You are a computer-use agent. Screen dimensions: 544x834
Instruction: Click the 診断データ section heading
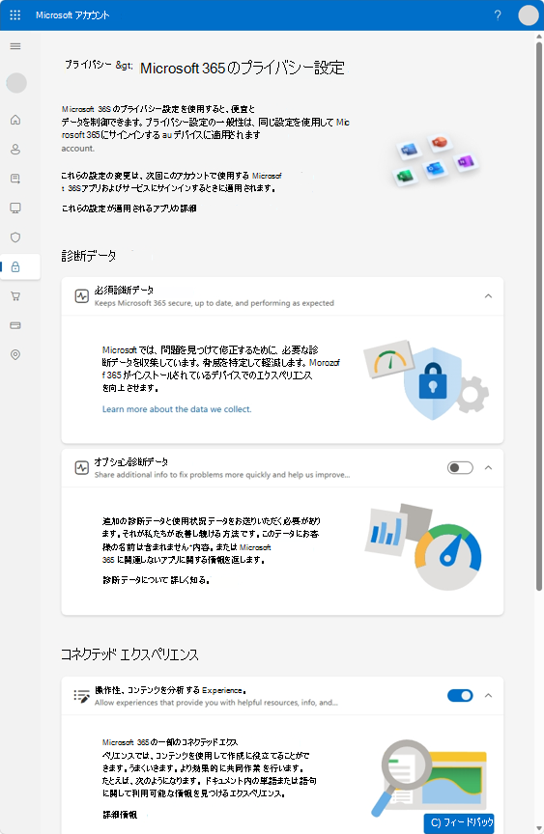[89, 256]
